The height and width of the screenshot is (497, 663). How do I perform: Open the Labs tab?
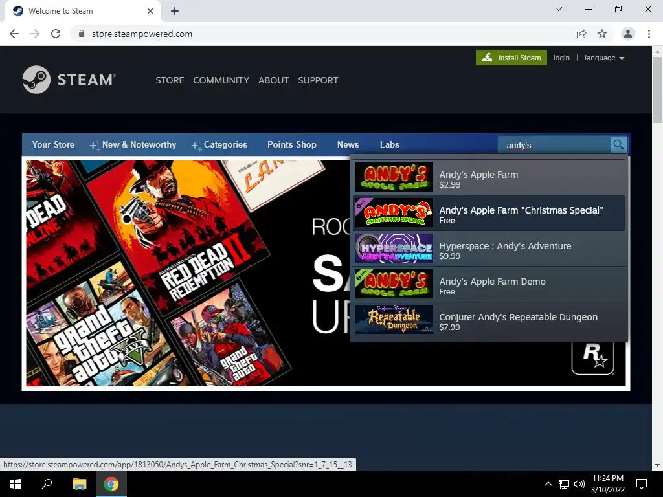389,144
